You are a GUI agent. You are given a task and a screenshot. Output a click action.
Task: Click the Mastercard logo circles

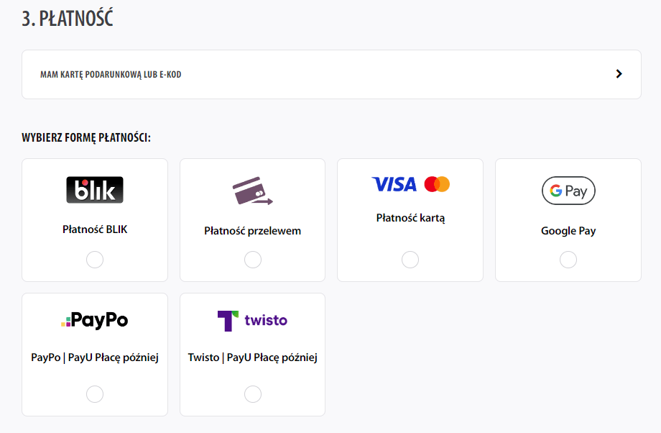tap(437, 184)
